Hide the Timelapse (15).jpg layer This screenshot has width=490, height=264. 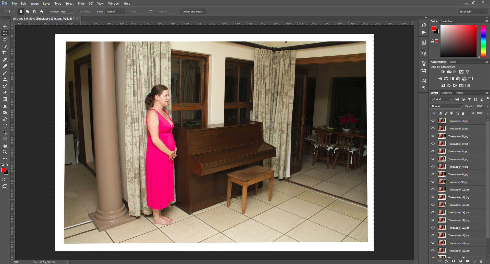click(x=433, y=228)
